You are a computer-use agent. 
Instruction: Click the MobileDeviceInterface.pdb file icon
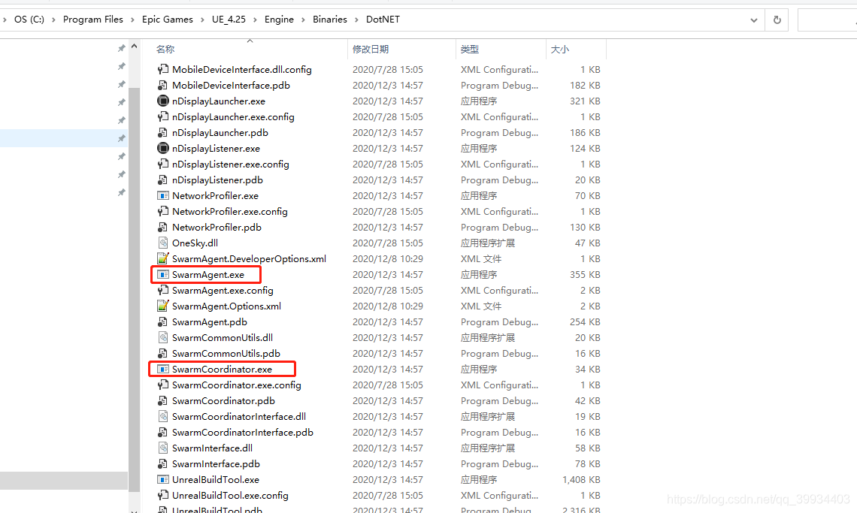pyautogui.click(x=163, y=85)
